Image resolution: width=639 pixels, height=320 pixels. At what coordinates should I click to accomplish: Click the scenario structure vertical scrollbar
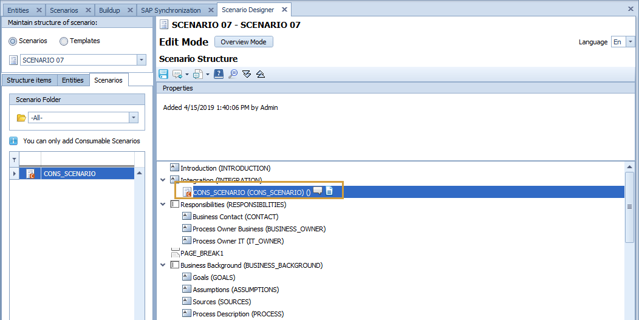click(630, 206)
